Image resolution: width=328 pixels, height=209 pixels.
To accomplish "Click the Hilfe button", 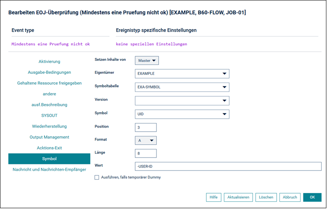I will pos(214,197).
